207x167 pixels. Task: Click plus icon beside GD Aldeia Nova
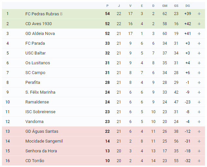click(x=199, y=34)
